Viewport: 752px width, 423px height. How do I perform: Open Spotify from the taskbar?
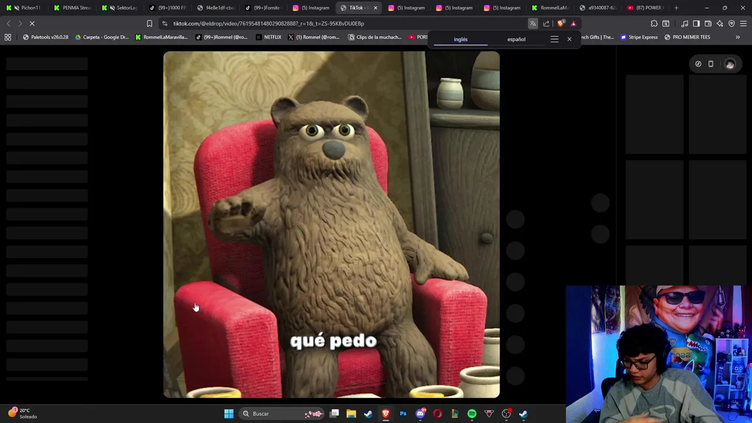pyautogui.click(x=472, y=414)
